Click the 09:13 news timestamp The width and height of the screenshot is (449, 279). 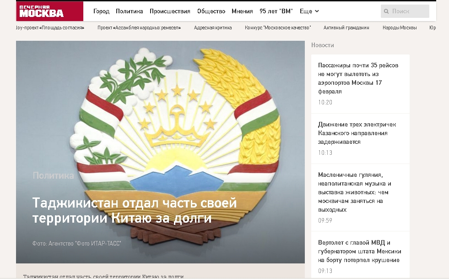coord(325,271)
